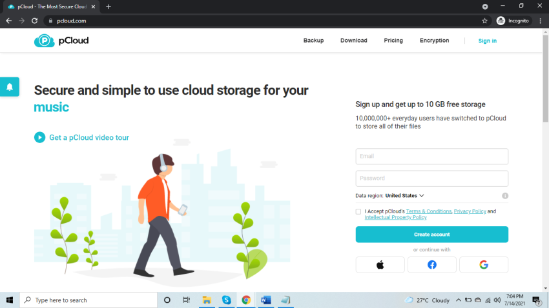Continue with Facebook sign-up
Screen dimensions: 549x308
click(x=431, y=265)
